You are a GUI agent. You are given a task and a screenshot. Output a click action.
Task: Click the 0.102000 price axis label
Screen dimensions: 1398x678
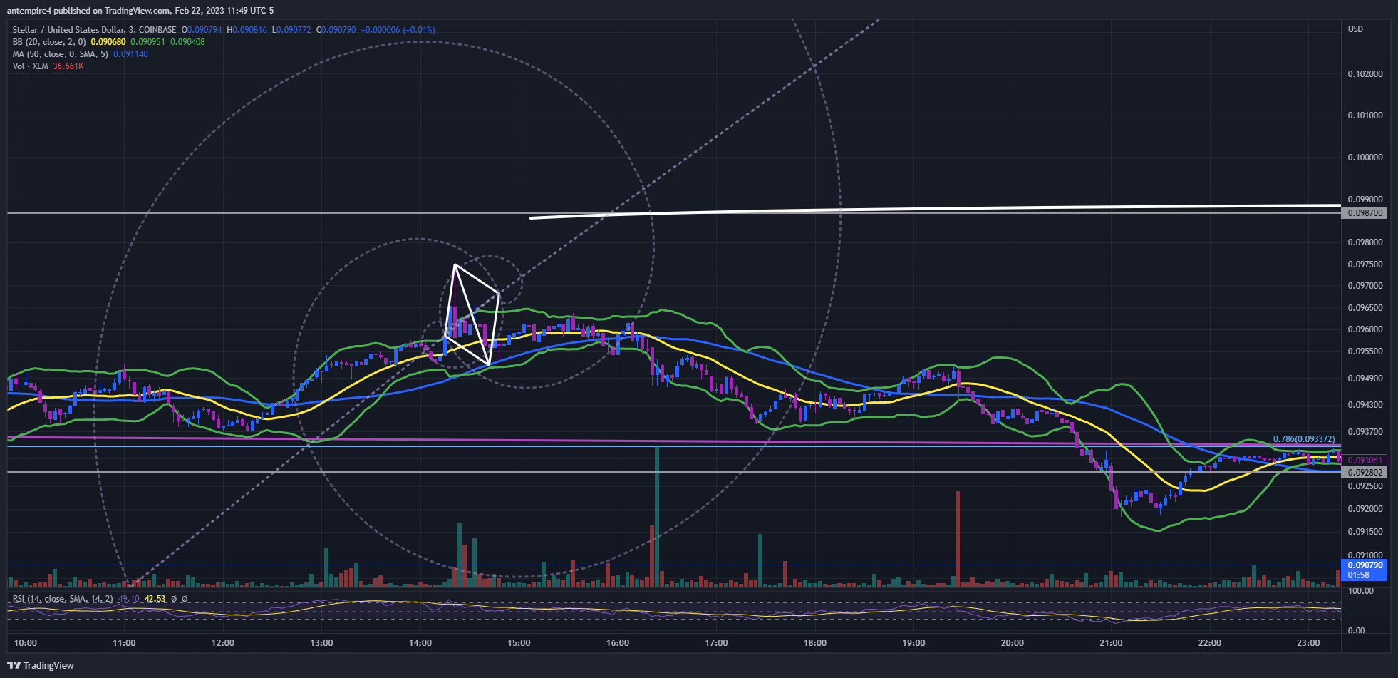tap(1365, 74)
